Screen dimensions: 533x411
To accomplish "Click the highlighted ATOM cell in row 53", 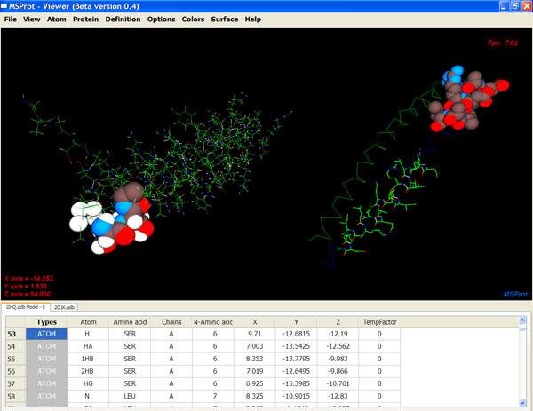I will pos(46,334).
